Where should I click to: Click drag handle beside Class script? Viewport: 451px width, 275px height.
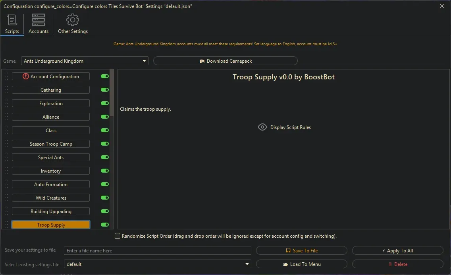[6, 131]
